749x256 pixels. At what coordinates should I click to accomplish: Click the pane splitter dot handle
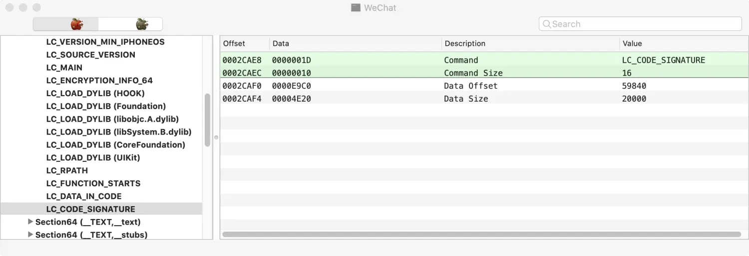(x=216, y=137)
